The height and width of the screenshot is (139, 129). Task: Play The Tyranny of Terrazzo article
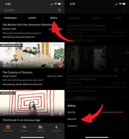pos(32,56)
